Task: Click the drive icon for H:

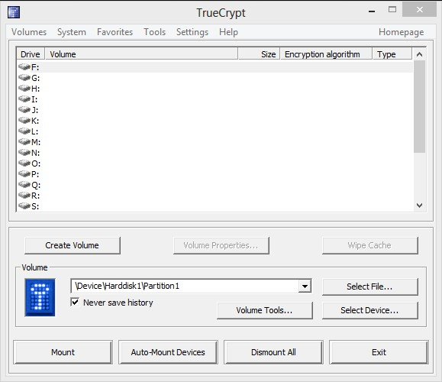Action: point(24,89)
